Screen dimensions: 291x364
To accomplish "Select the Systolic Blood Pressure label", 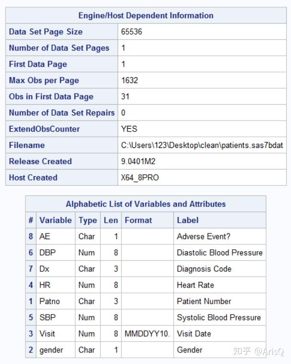I will tap(218, 317).
